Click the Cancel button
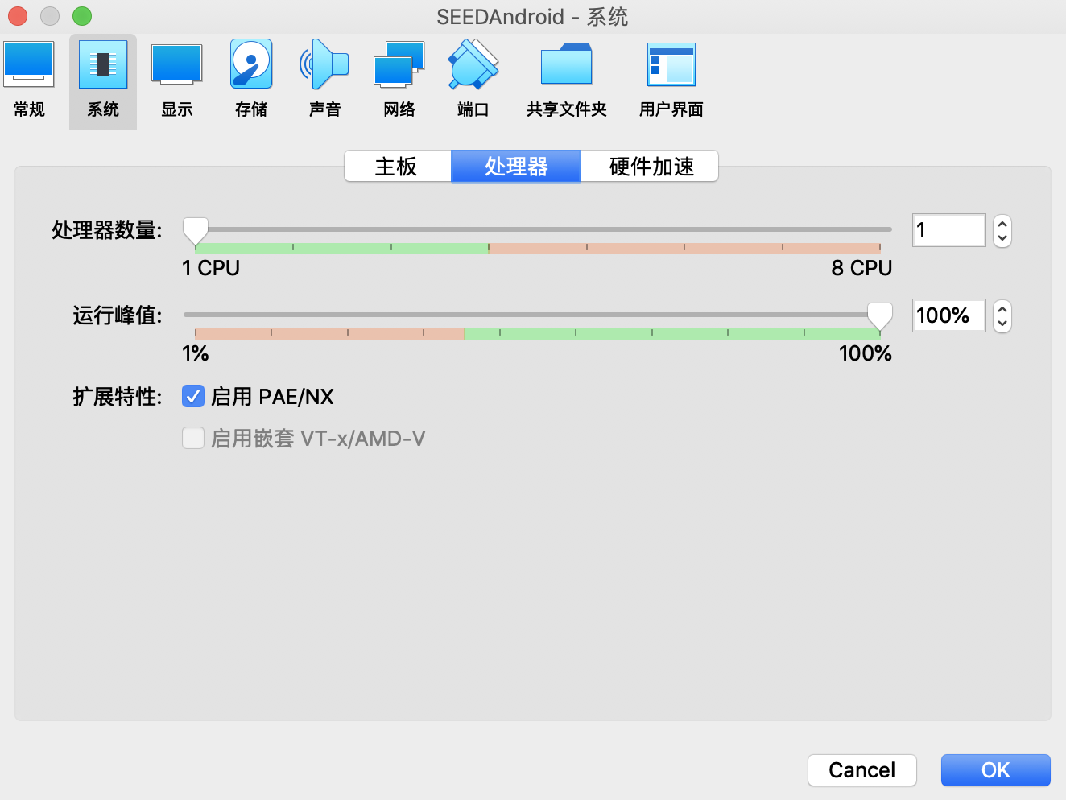 [x=862, y=770]
